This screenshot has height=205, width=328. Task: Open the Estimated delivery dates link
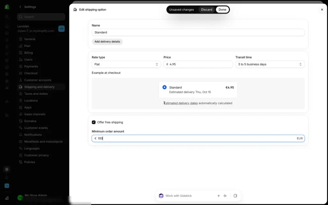pyautogui.click(x=181, y=103)
